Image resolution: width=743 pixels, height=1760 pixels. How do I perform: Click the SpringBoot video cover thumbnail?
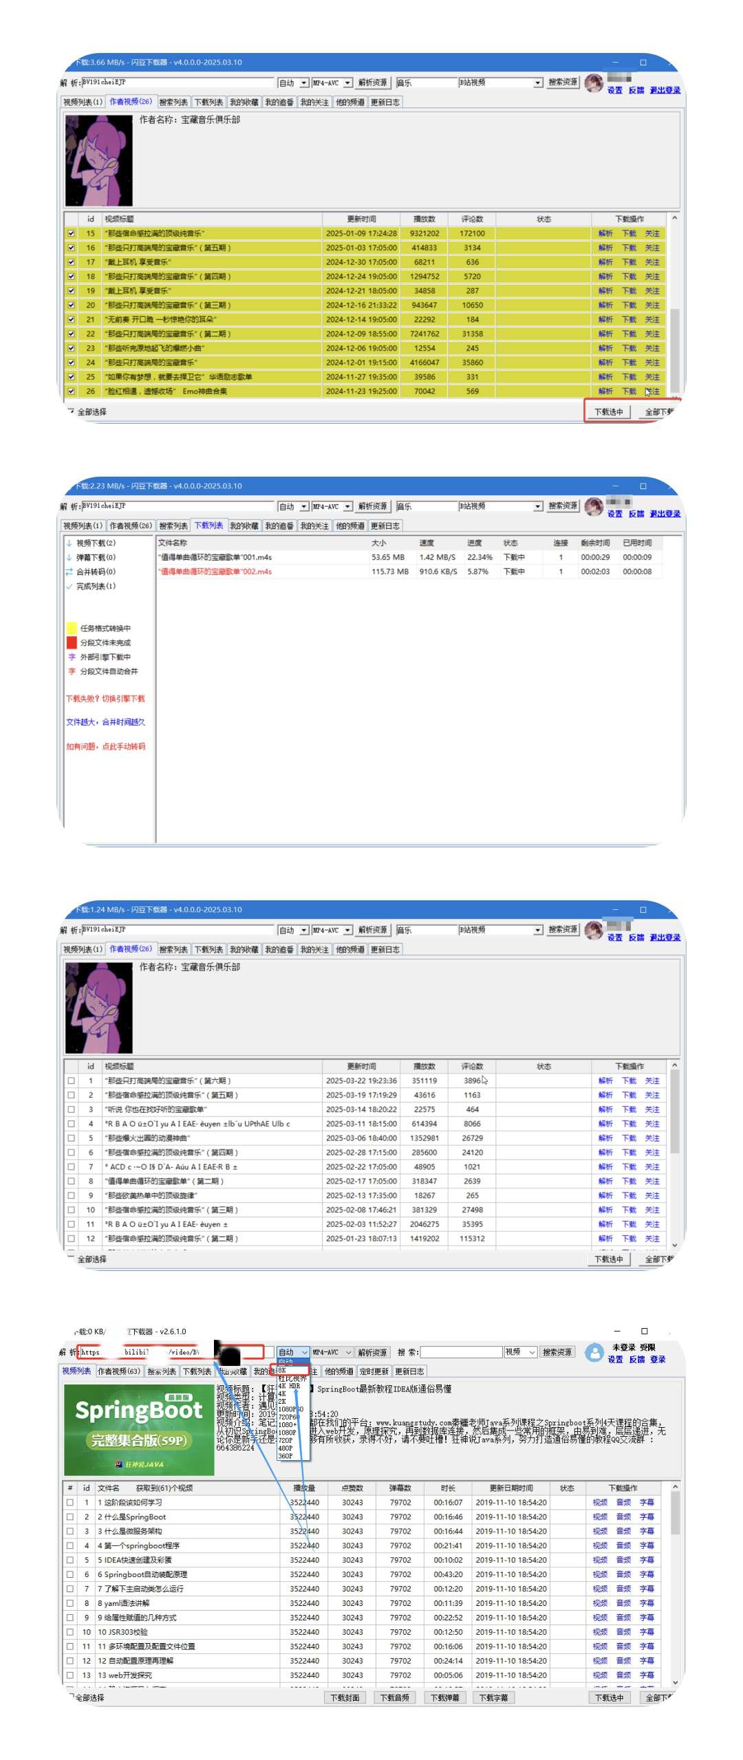(x=138, y=1429)
